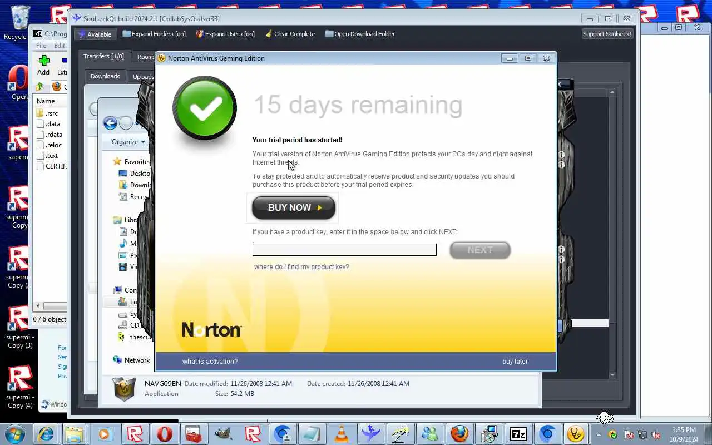Switch to Rooms tab in Soulseek
The width and height of the screenshot is (712, 445).
(145, 57)
